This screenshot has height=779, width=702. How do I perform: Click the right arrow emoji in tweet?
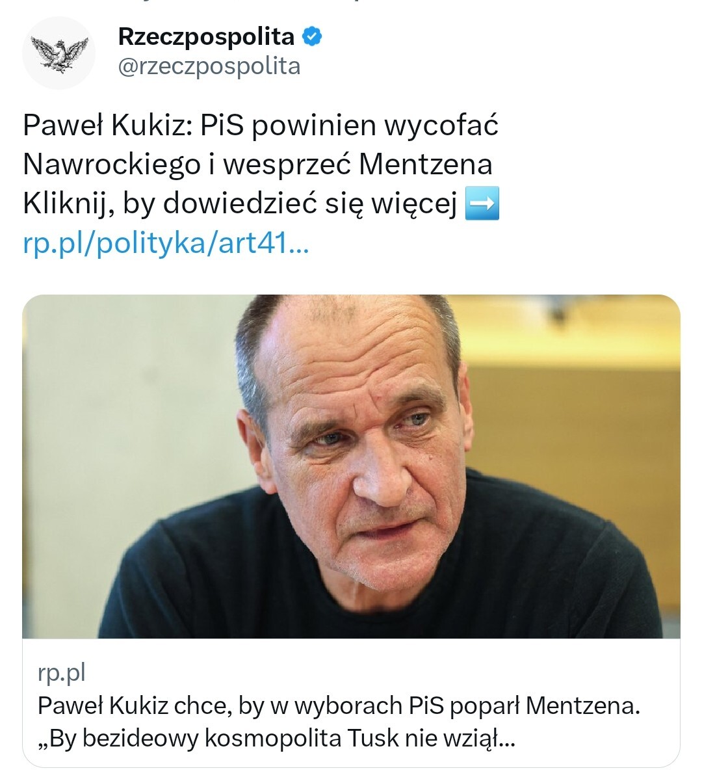tap(482, 204)
